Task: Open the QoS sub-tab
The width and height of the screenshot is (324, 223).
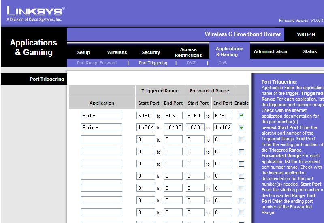Action: tap(222, 63)
